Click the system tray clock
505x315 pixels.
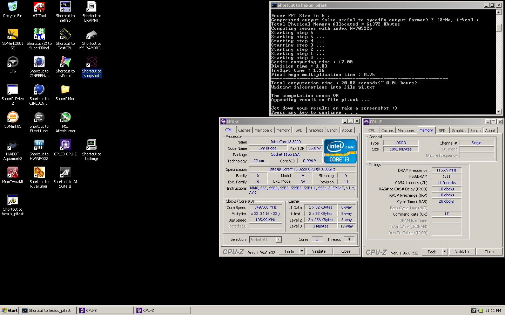[x=493, y=310]
